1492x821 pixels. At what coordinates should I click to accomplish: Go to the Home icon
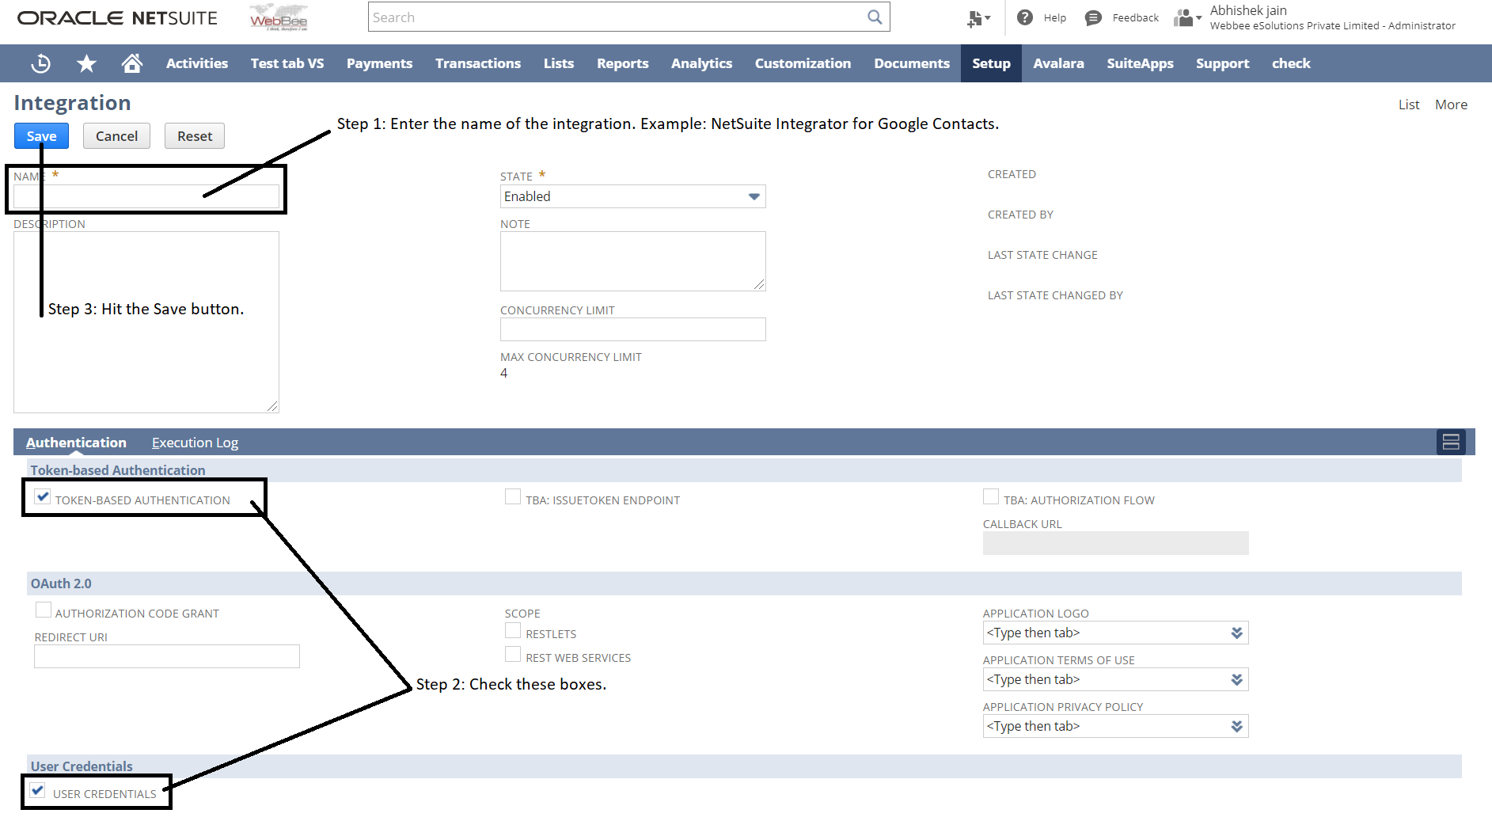(132, 63)
